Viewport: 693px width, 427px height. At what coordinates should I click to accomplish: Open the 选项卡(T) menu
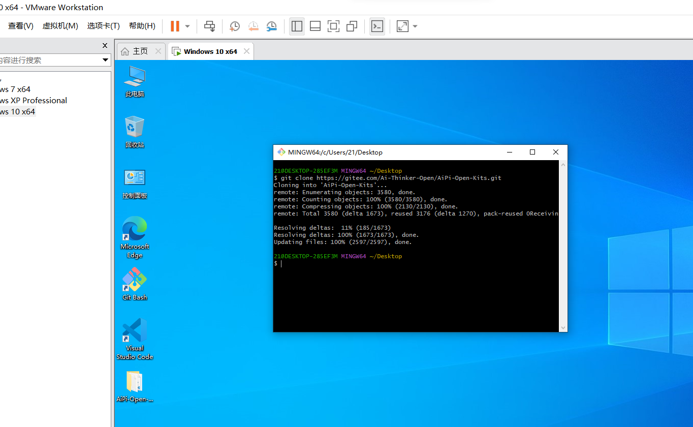point(103,26)
